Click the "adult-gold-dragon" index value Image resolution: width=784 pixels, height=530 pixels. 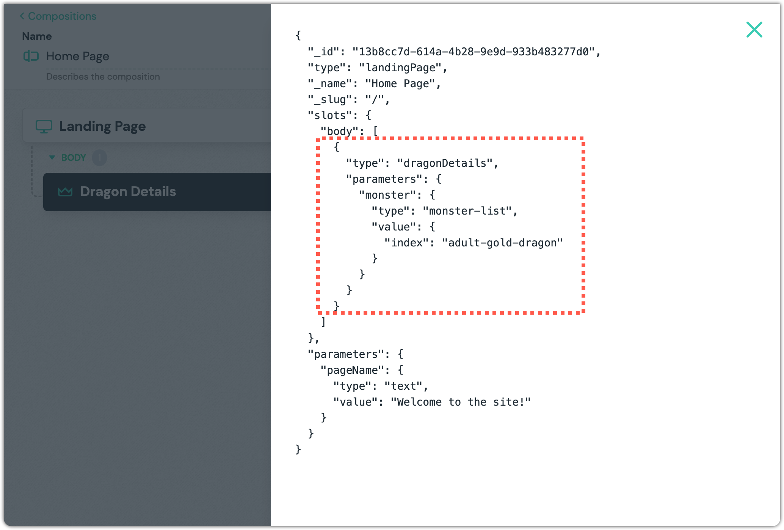tap(502, 243)
